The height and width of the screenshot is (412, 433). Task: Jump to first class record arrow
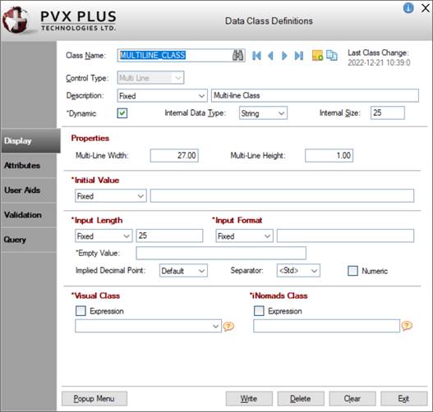tap(256, 56)
